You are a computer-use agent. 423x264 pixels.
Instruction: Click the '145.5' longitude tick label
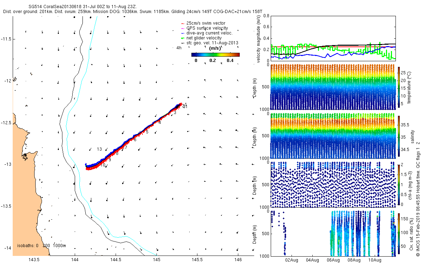tap(197, 260)
